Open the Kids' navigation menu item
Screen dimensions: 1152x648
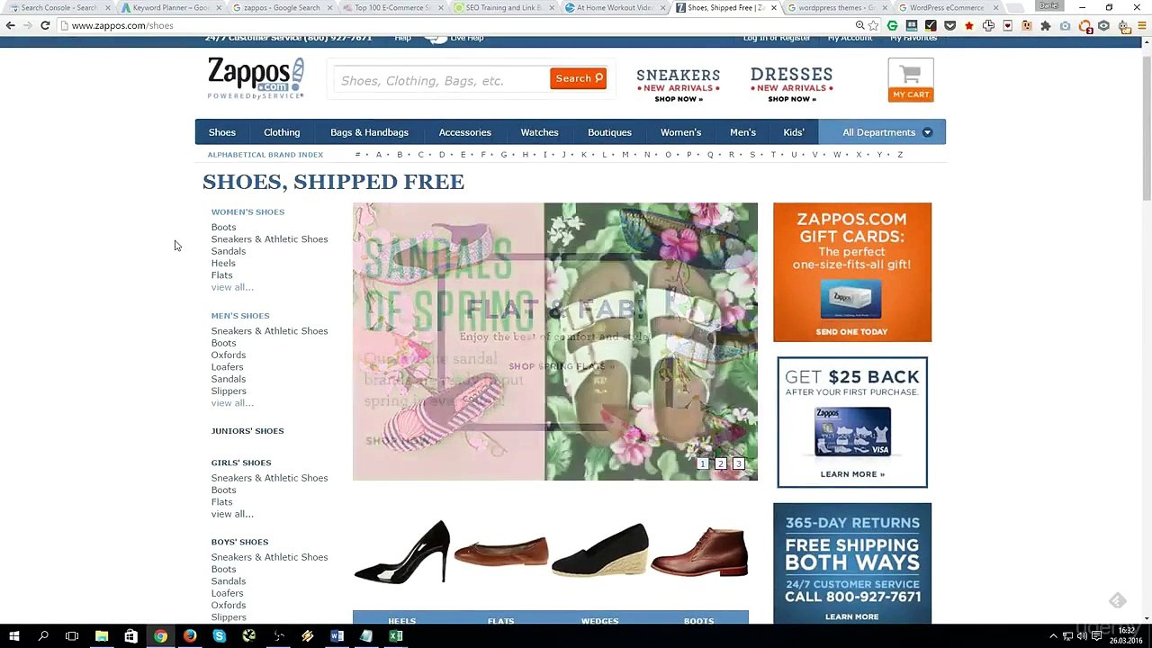click(793, 132)
